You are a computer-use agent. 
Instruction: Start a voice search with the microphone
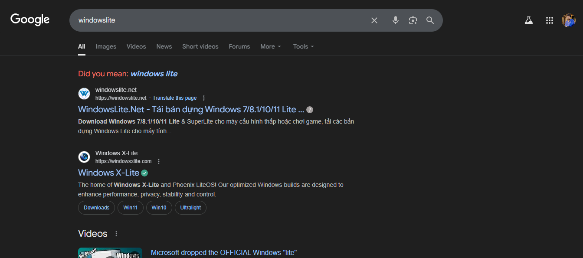tap(395, 20)
